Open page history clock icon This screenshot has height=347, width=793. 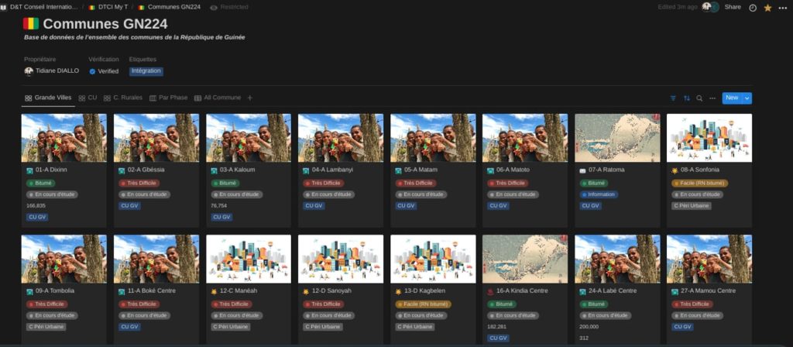click(x=753, y=7)
